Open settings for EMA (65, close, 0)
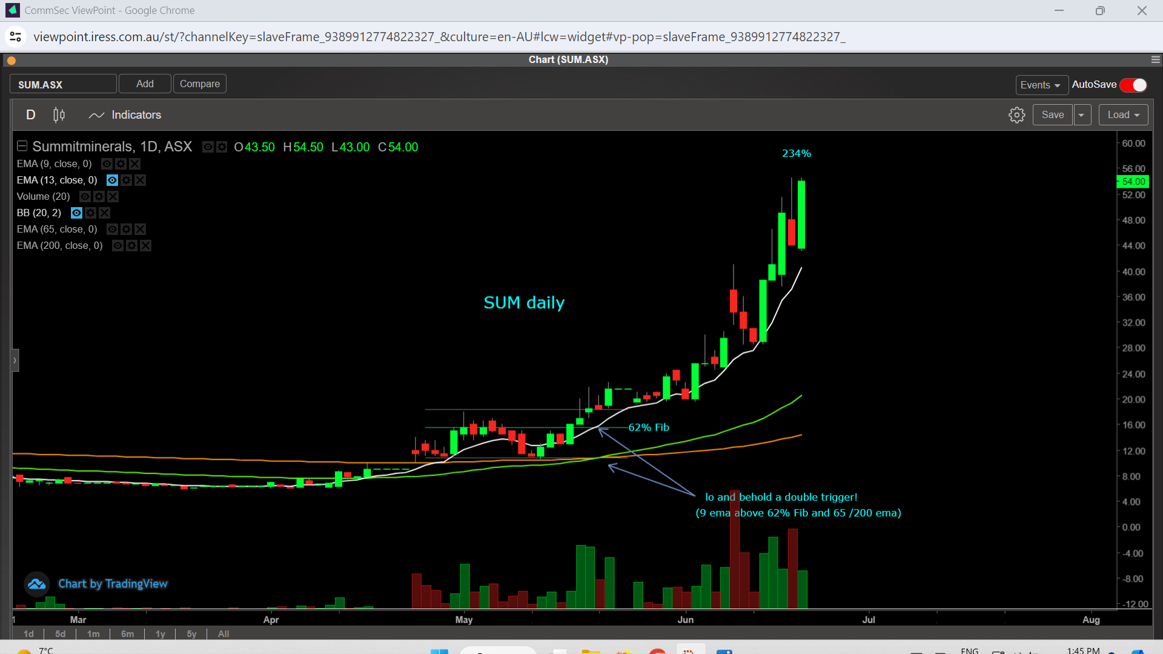Screen dimensions: 1163x654 point(126,230)
